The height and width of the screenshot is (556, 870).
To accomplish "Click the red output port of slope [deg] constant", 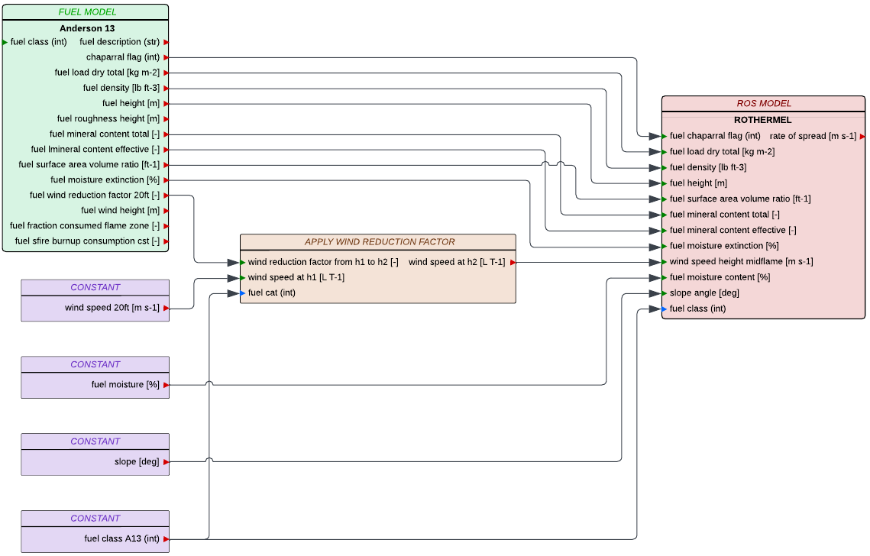I will click(166, 462).
